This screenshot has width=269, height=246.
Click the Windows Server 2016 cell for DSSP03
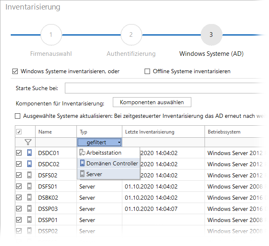click(235, 209)
